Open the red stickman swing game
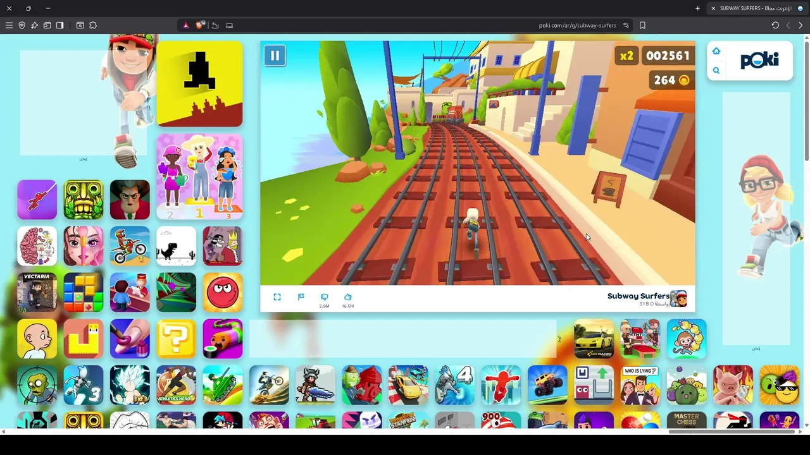Viewport: 810px width, 455px height. point(37,200)
